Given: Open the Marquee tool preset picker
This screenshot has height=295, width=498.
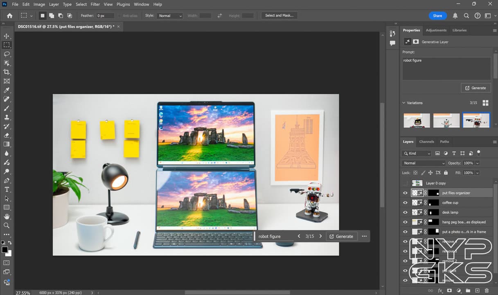Looking at the screenshot, I should tap(26, 16).
